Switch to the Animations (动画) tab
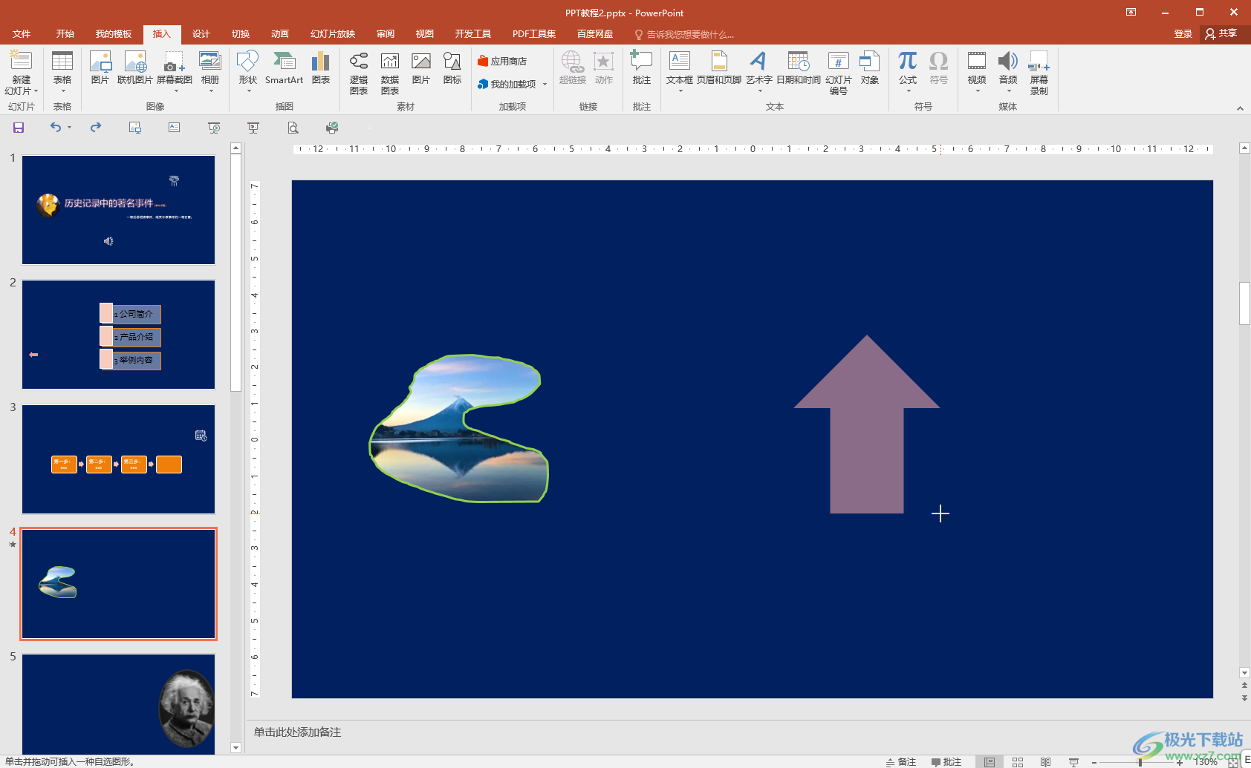This screenshot has height=768, width=1251. pos(280,34)
